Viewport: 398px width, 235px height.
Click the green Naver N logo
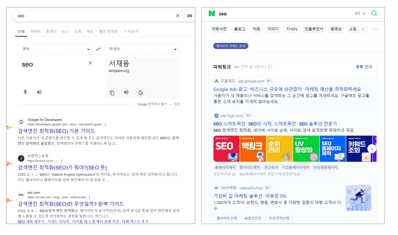[212, 13]
